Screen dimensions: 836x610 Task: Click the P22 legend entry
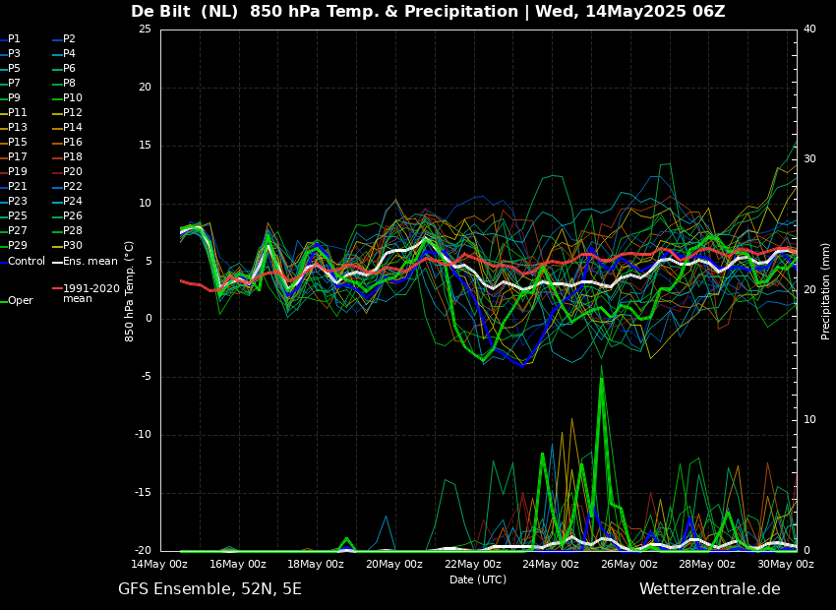72,187
